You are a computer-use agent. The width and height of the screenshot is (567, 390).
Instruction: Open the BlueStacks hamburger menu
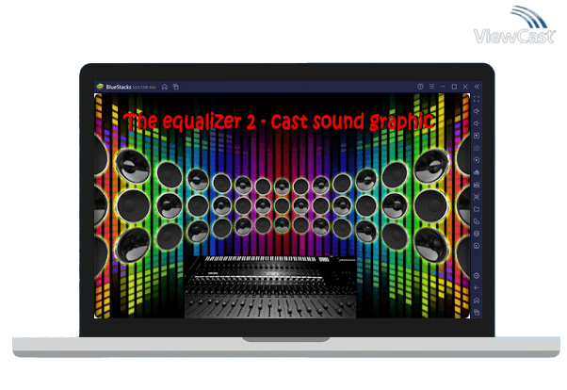click(x=431, y=87)
